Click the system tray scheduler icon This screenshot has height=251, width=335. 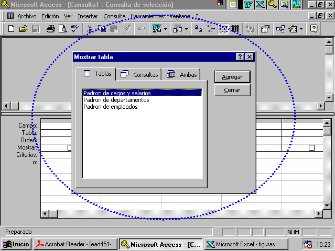[308, 244]
